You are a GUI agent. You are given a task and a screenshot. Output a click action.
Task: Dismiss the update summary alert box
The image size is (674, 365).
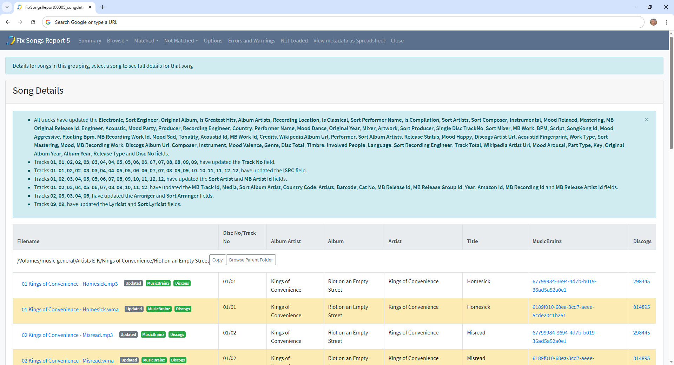tap(646, 120)
